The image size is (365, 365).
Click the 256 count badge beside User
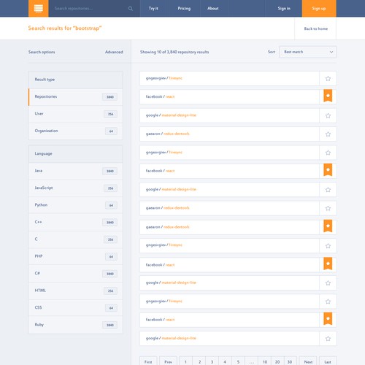tap(110, 114)
